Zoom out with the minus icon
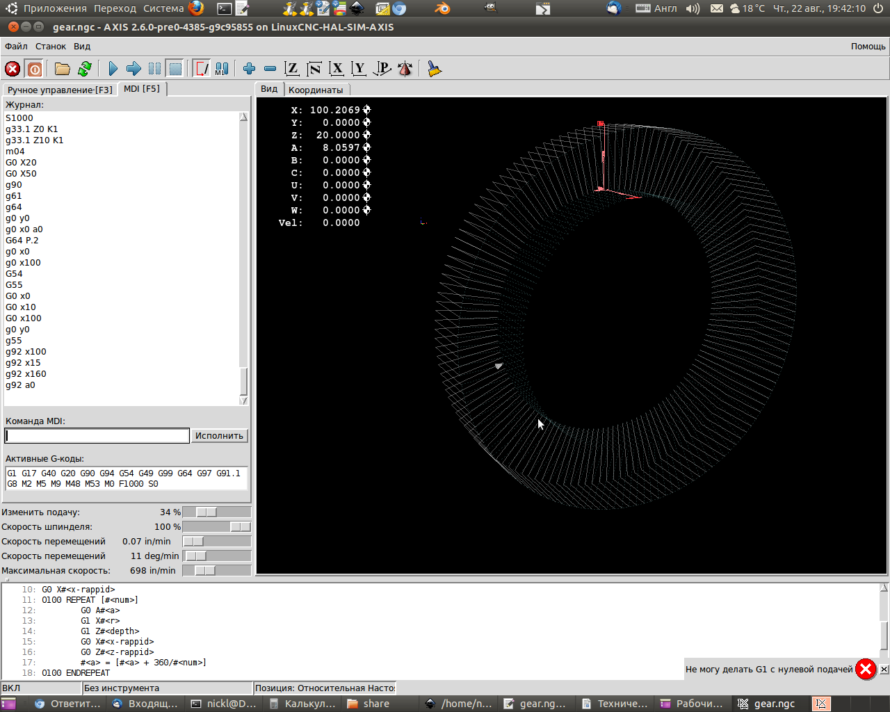This screenshot has height=712, width=890. [x=270, y=69]
